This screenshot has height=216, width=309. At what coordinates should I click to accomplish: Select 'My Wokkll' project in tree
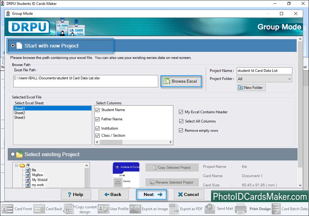point(40,180)
